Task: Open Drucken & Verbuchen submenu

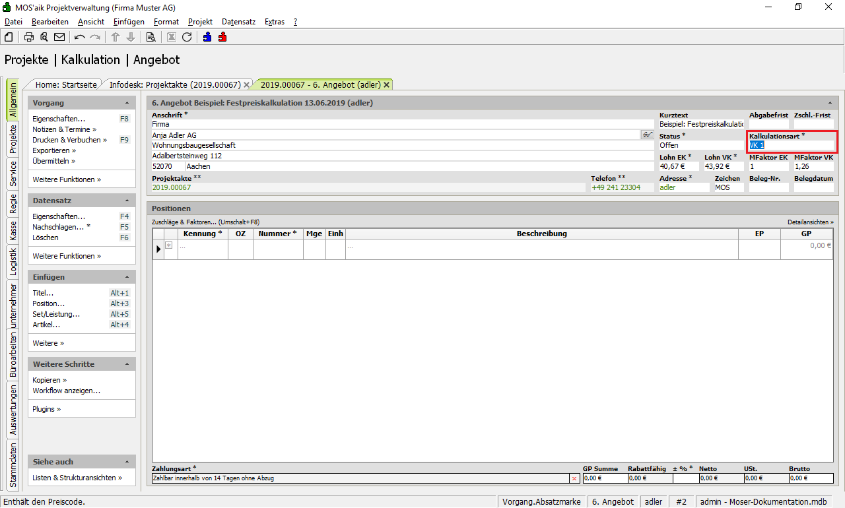Action: 69,140
